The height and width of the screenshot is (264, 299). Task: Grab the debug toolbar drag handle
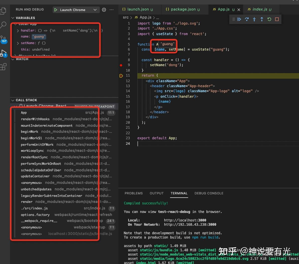coord(233,19)
